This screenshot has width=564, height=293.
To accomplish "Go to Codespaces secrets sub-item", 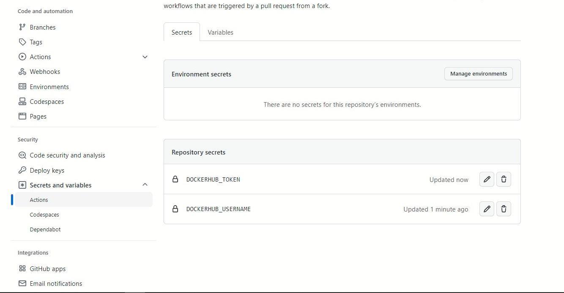I will coord(44,215).
